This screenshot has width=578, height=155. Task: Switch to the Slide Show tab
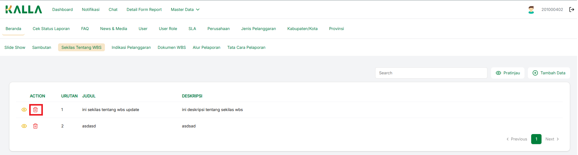coord(15,48)
